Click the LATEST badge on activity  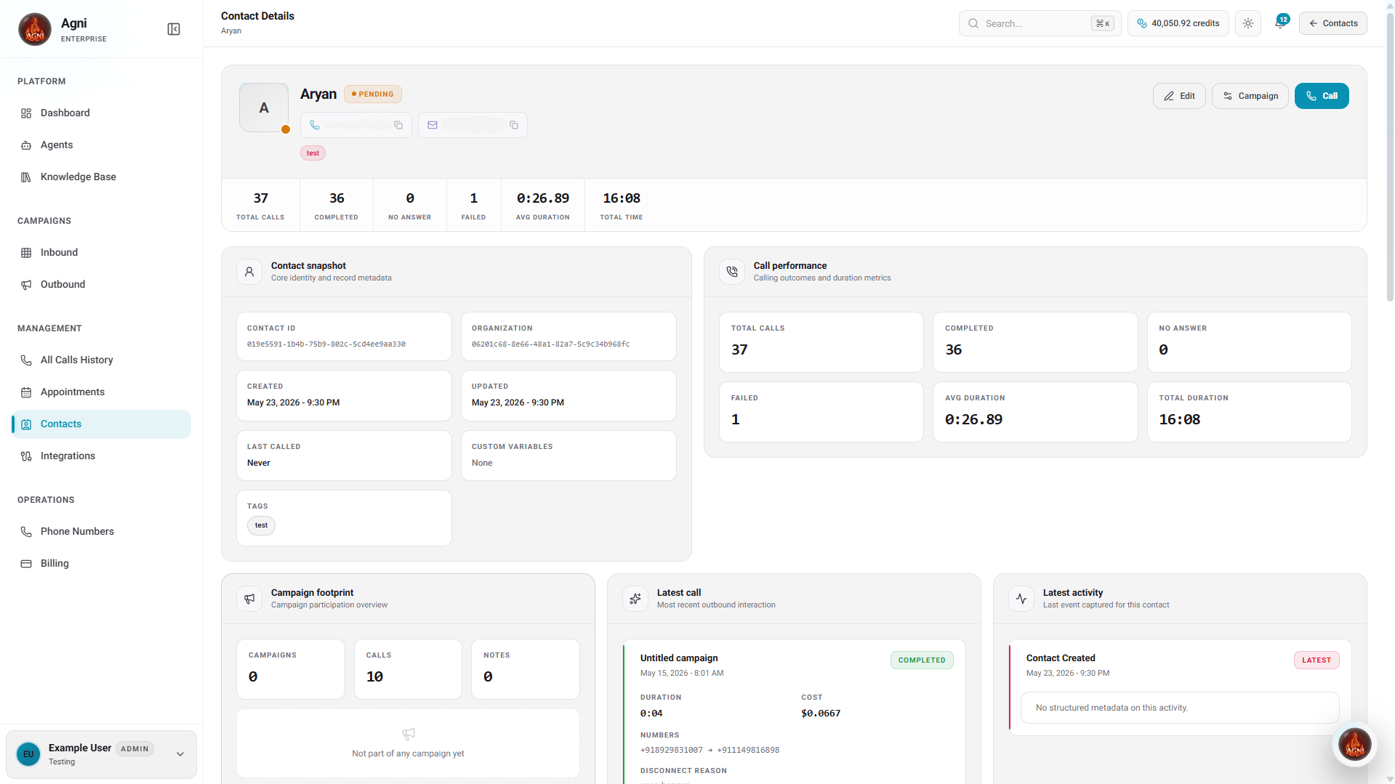[x=1316, y=660]
